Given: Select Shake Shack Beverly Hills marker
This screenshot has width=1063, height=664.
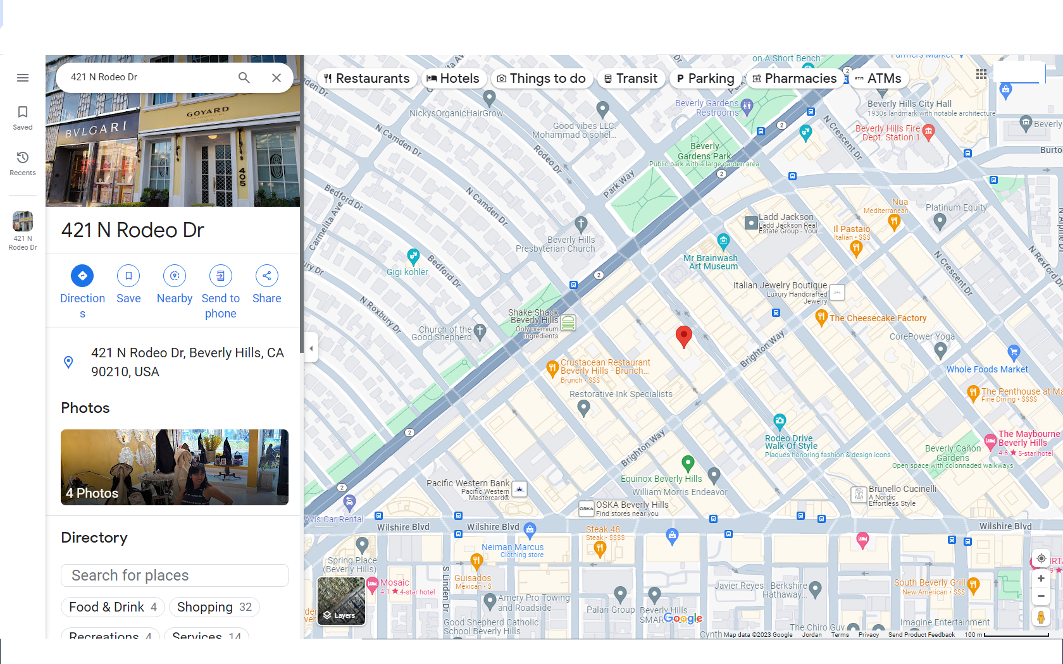Looking at the screenshot, I should pyautogui.click(x=568, y=323).
